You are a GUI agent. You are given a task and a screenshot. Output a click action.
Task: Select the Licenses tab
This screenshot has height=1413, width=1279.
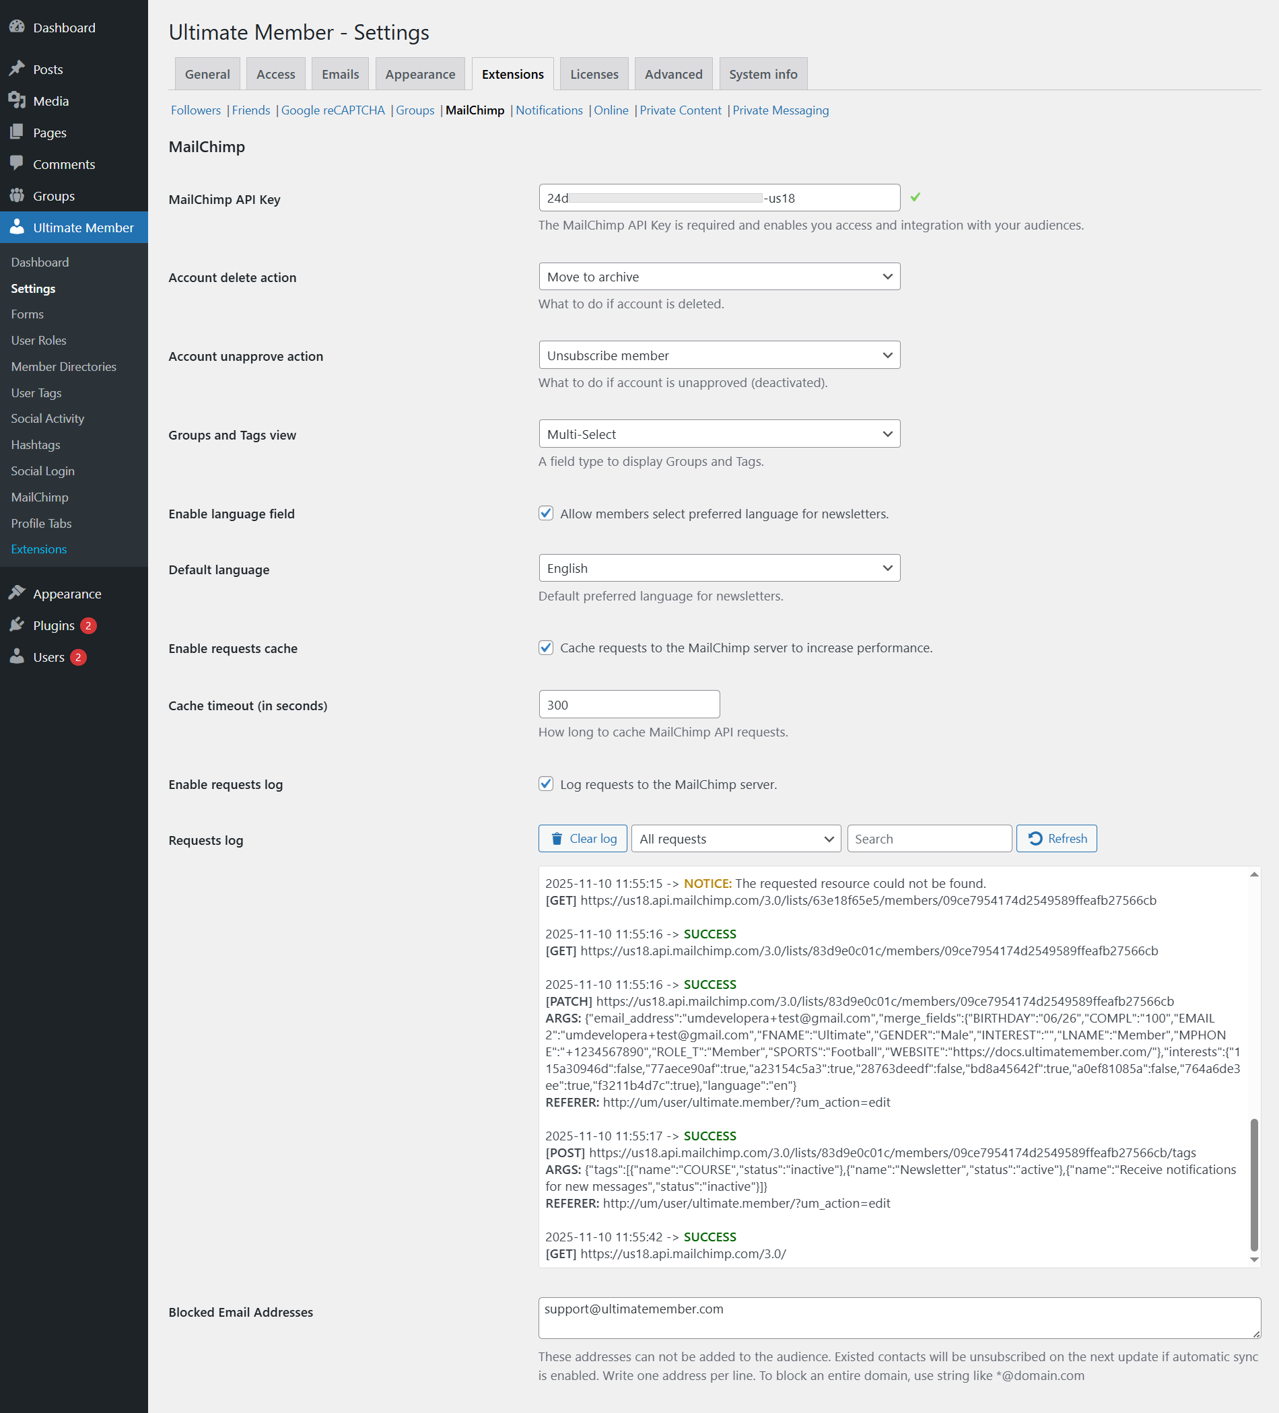click(594, 74)
